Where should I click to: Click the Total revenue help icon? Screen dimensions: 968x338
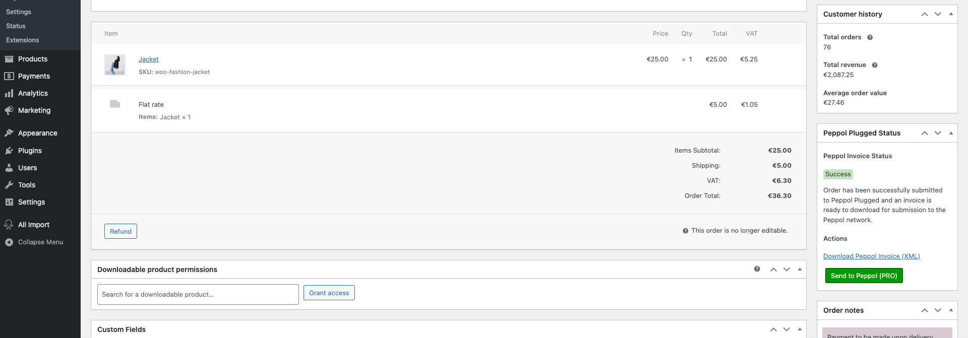(875, 64)
